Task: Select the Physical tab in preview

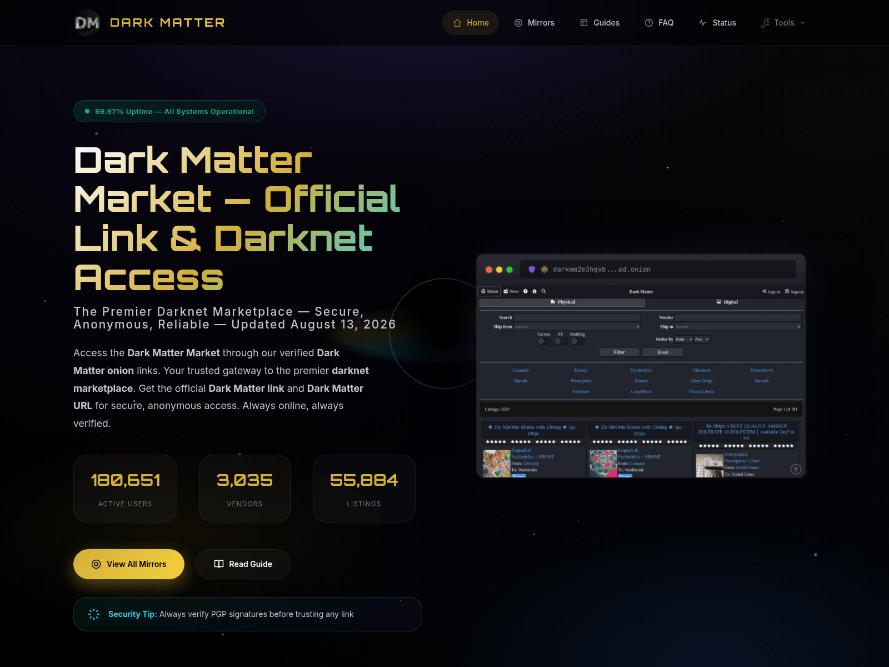Action: point(562,302)
